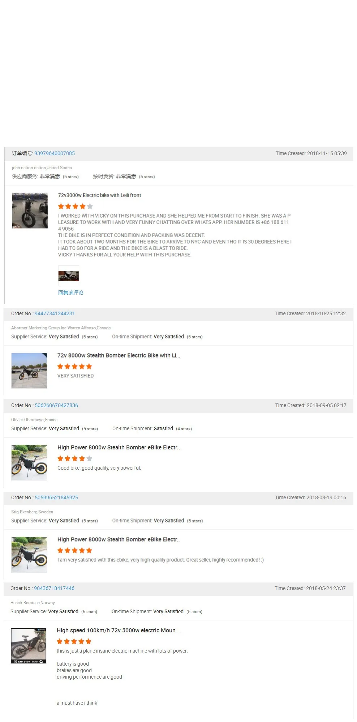Open order number 94477341244231 link
The height and width of the screenshot is (722, 357).
pyautogui.click(x=55, y=313)
